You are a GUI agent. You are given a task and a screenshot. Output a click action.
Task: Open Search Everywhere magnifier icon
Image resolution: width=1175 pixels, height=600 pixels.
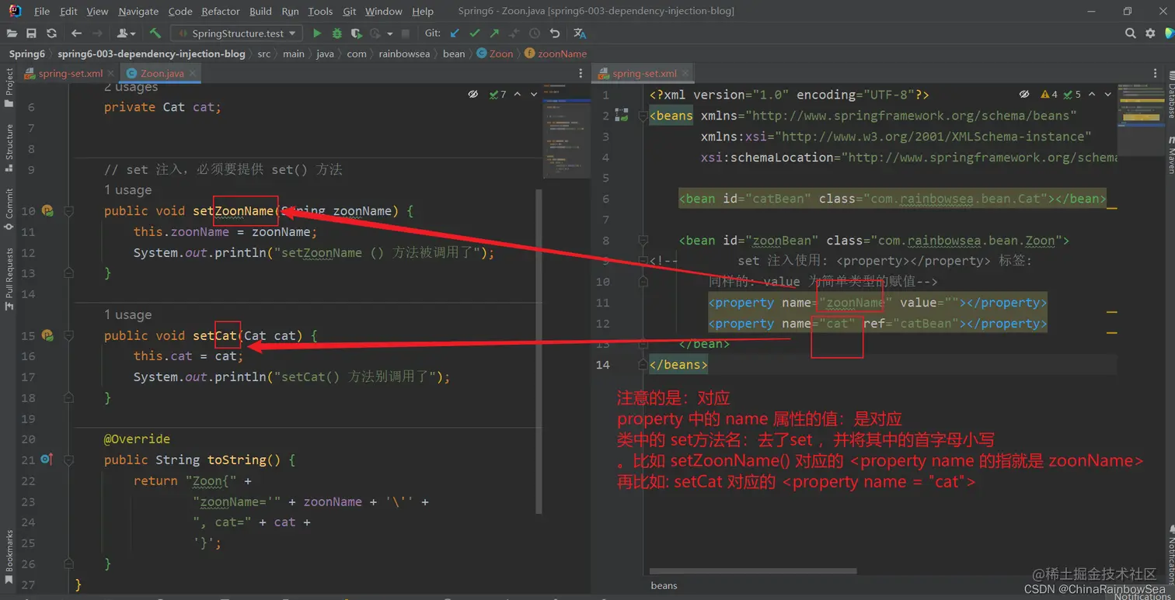pyautogui.click(x=1131, y=33)
